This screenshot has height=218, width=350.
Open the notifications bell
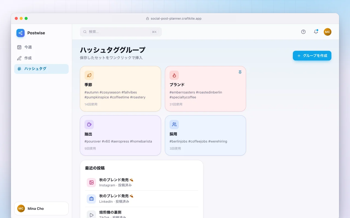click(x=316, y=32)
